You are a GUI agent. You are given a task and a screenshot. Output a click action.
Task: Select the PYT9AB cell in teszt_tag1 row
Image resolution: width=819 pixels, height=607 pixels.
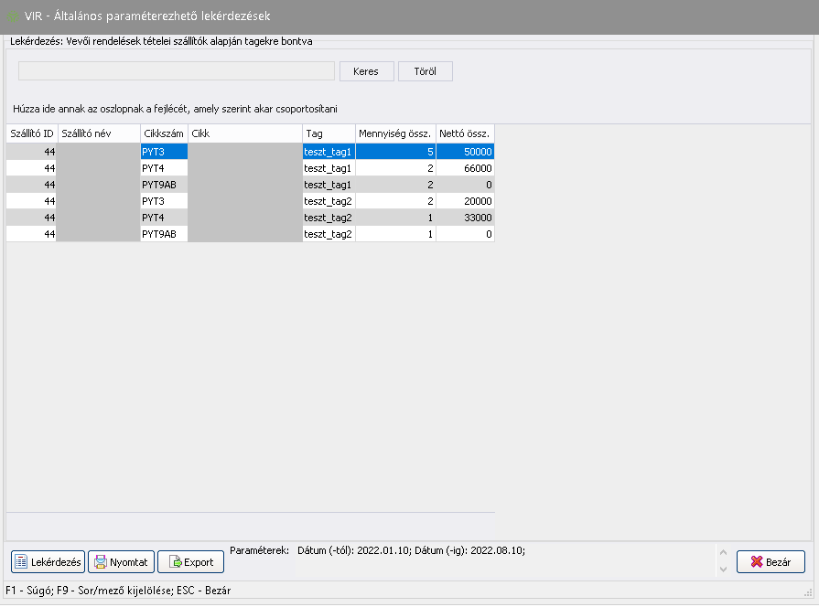point(164,185)
